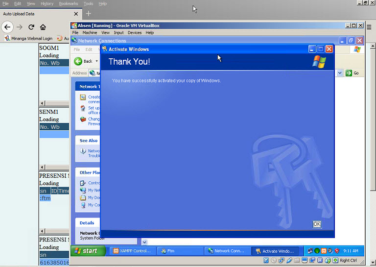Open VirtualBox Input menu
This screenshot has width=376, height=267.
click(x=118, y=33)
